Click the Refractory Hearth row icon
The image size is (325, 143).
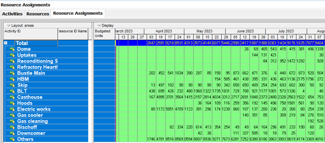pos(13,67)
